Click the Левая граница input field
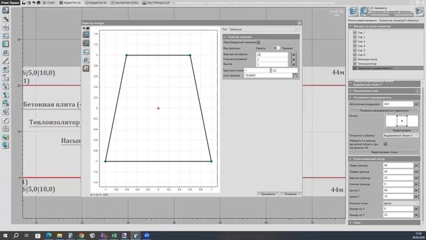The height and width of the screenshot is (240, 426). 398,165
